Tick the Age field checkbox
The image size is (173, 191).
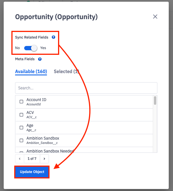[x=21, y=128]
